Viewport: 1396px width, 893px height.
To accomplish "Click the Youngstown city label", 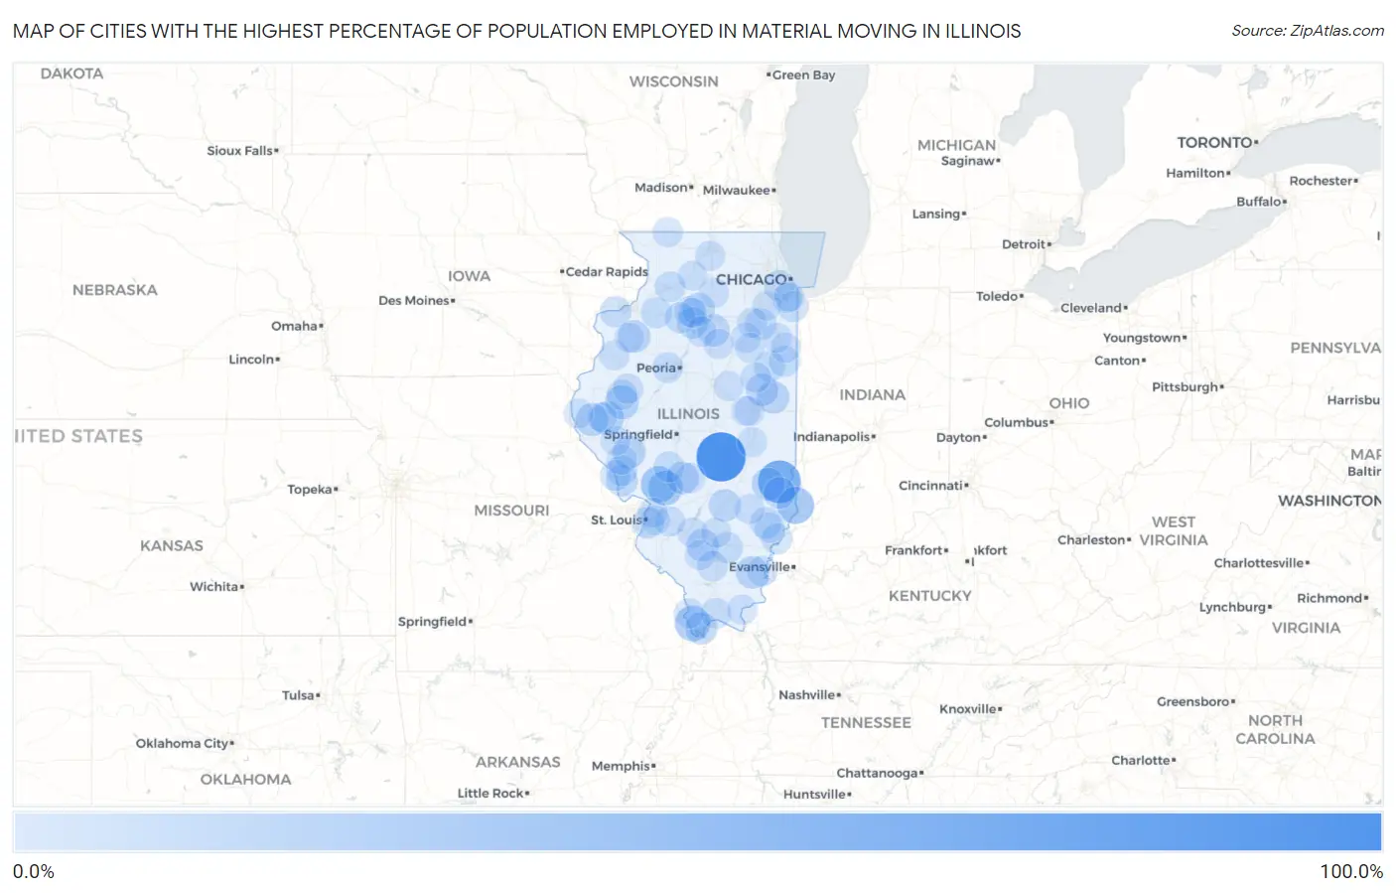I will 1143,338.
